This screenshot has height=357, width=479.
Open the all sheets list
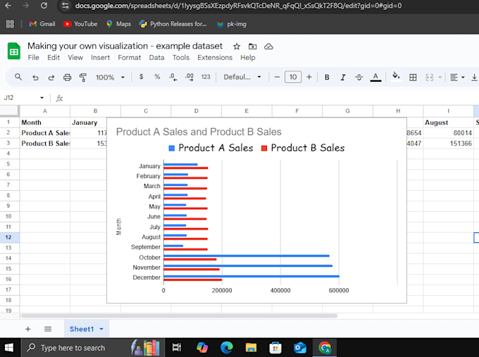(x=48, y=329)
